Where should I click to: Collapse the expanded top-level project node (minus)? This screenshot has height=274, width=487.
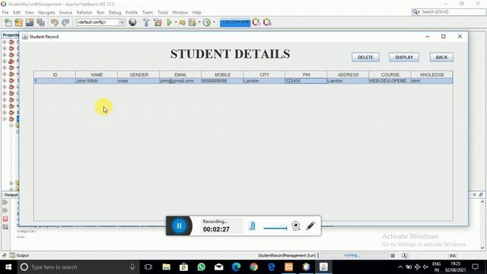pyautogui.click(x=5, y=119)
